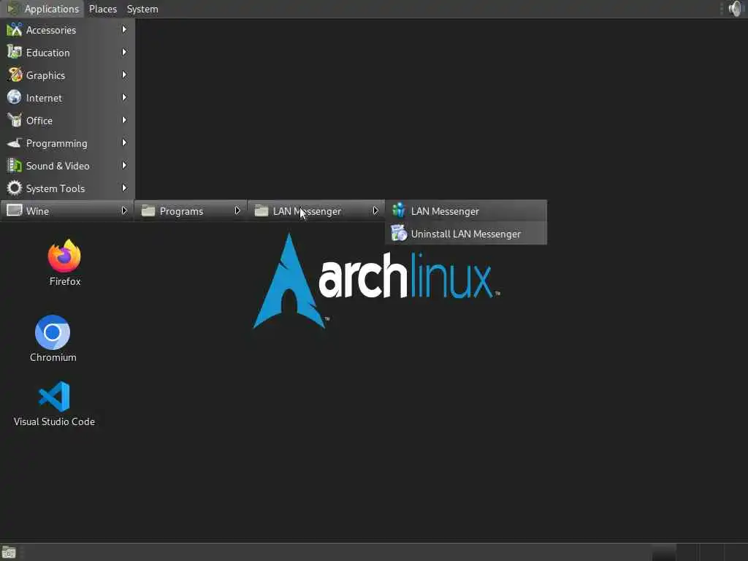The image size is (748, 561).
Task: Click the Applications menu logo icon
Action: (13, 9)
